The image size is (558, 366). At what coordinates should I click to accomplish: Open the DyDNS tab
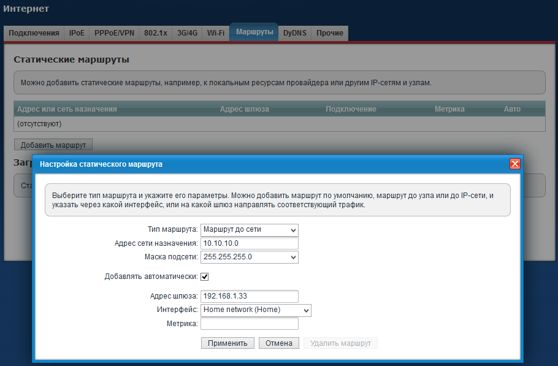(294, 33)
